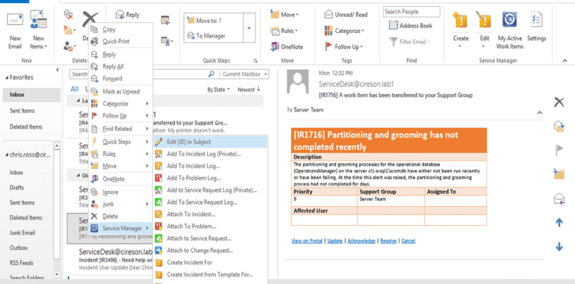Open the View on Portal link
Screen dimensions: 575x284
[x=307, y=241]
